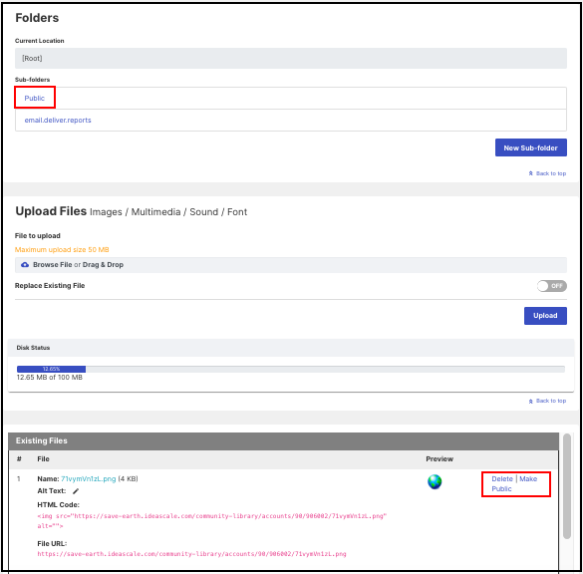This screenshot has width=583, height=574.
Task: Open the Public sub-folder
Action: tap(35, 98)
